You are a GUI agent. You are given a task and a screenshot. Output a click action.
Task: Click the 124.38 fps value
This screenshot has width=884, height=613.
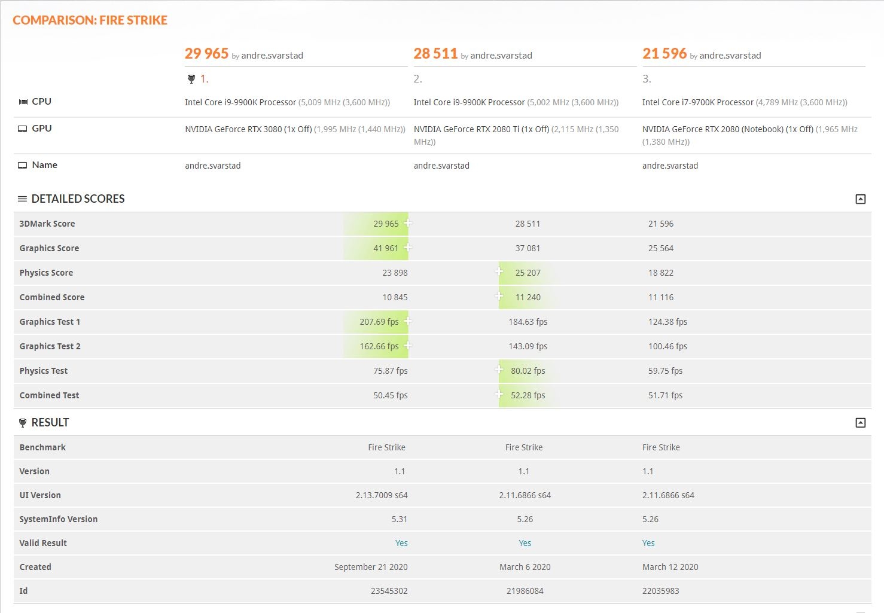(x=667, y=322)
